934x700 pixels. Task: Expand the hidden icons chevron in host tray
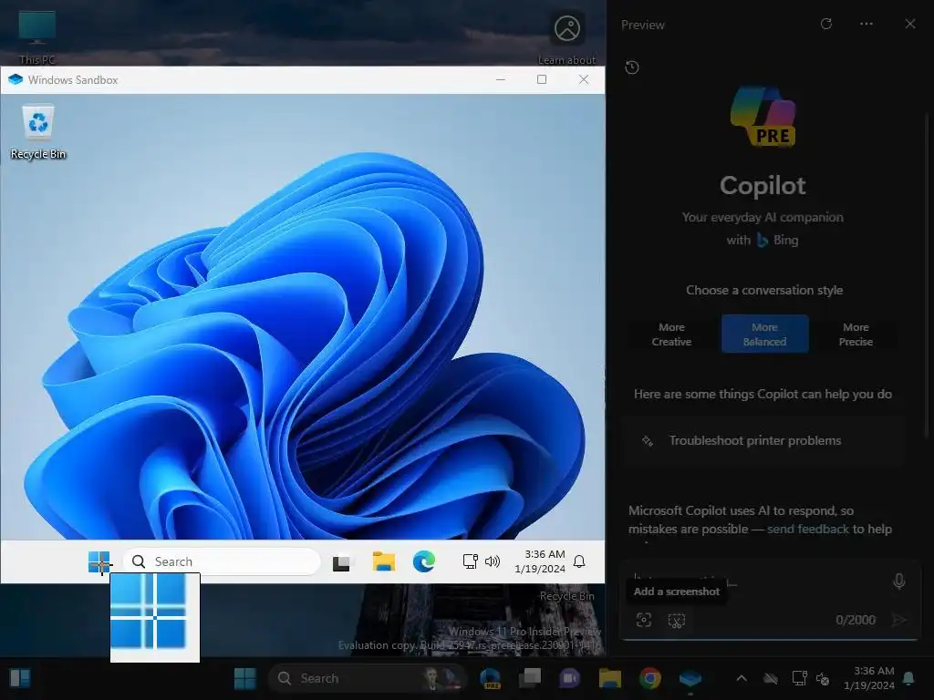pyautogui.click(x=742, y=678)
